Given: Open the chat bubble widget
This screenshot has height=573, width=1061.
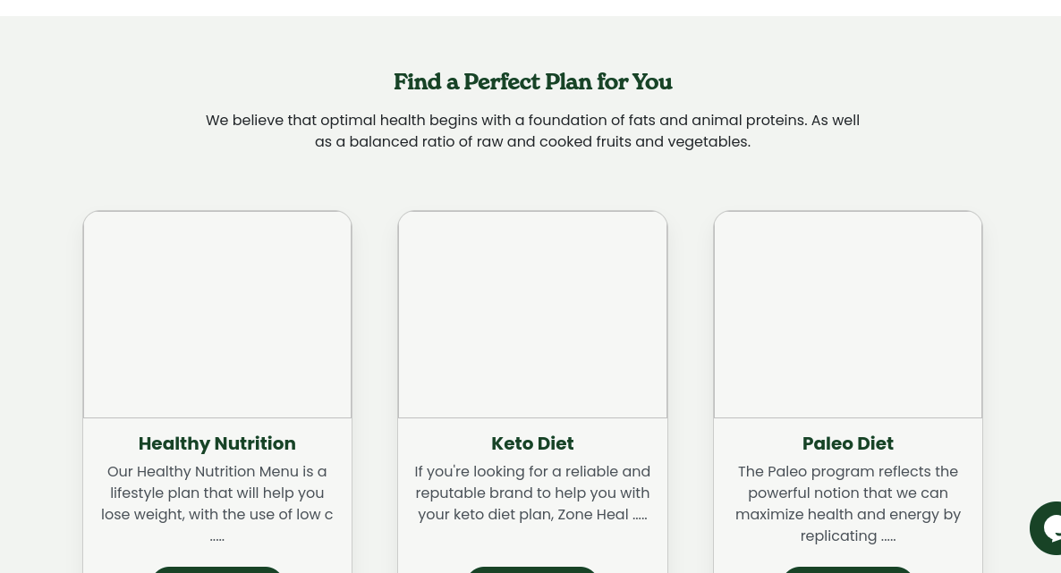Looking at the screenshot, I should point(1048,527).
